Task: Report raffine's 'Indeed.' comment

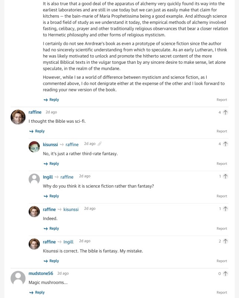Action: 222,229
